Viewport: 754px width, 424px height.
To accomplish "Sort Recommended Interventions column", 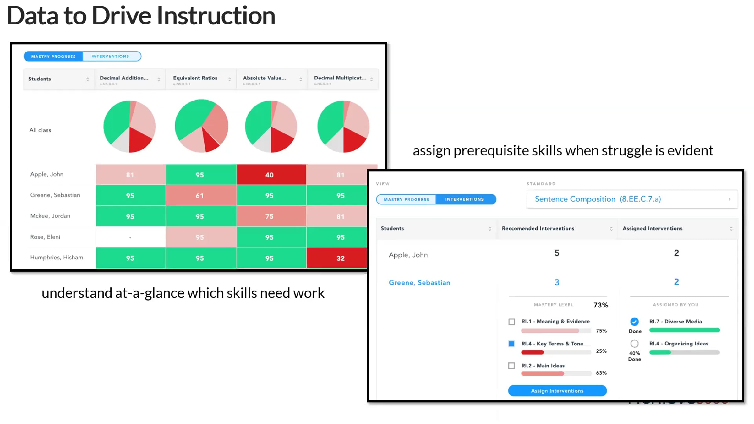I will [611, 229].
